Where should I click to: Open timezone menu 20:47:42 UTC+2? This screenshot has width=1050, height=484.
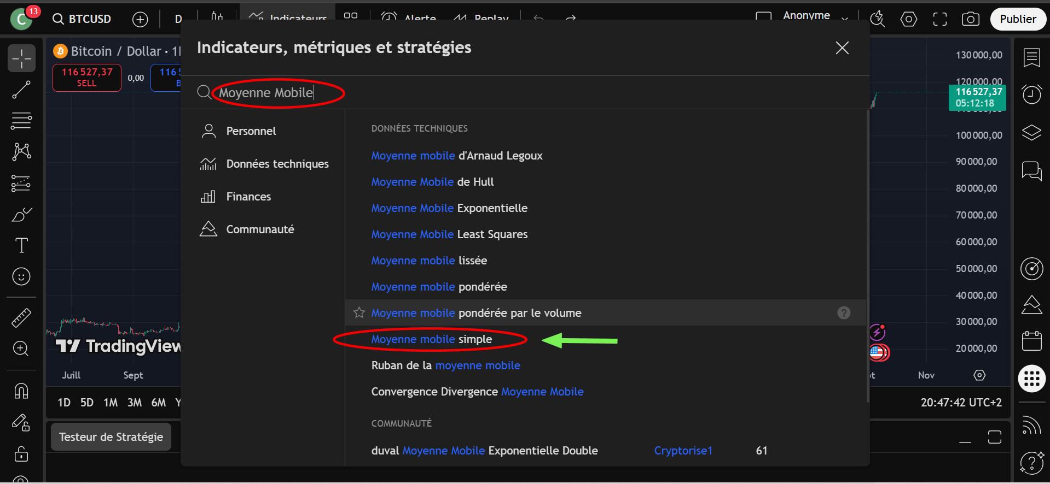pyautogui.click(x=961, y=403)
